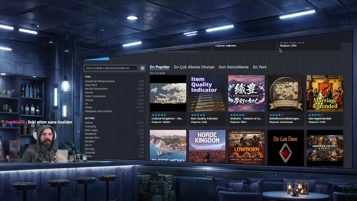Click the RebellionsAndDemogra... title text
The image size is (357, 201).
pos(285,119)
